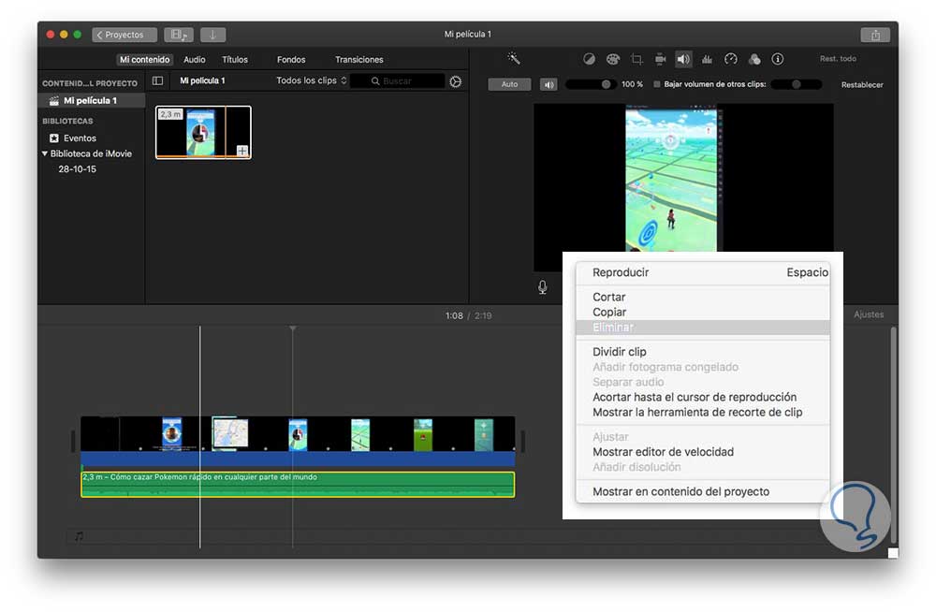Image resolution: width=936 pixels, height=612 pixels.
Task: Switch to Mi contenido tab
Action: click(x=144, y=59)
